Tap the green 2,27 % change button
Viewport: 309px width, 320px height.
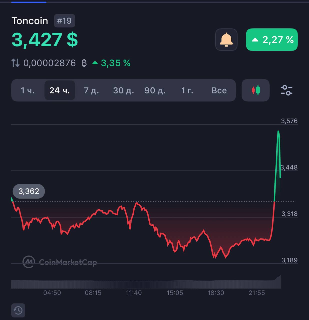coord(272,40)
